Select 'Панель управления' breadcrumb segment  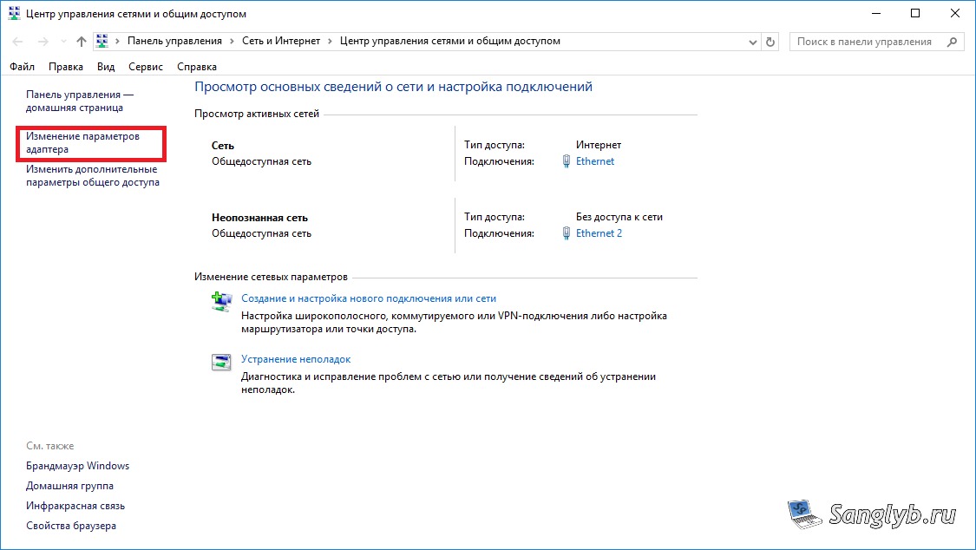point(174,41)
